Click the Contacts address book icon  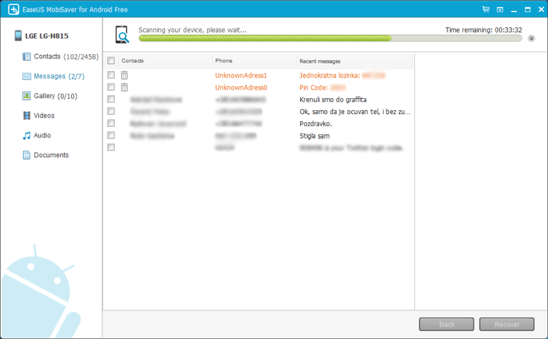(x=27, y=56)
